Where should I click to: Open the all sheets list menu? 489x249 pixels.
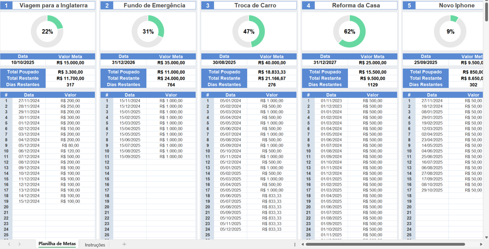pos(295,244)
